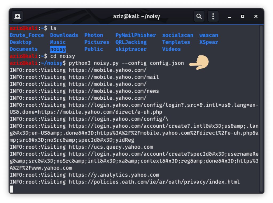Select the skiptracer directory name
273x203 pixels.
click(131, 49)
